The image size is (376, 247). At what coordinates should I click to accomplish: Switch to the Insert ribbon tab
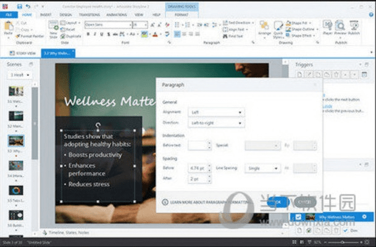[46, 13]
